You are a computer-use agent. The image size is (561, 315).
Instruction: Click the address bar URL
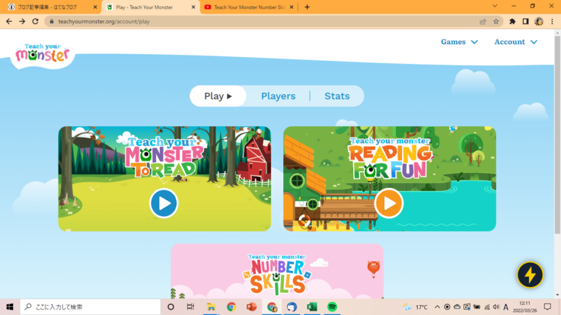pyautogui.click(x=104, y=21)
